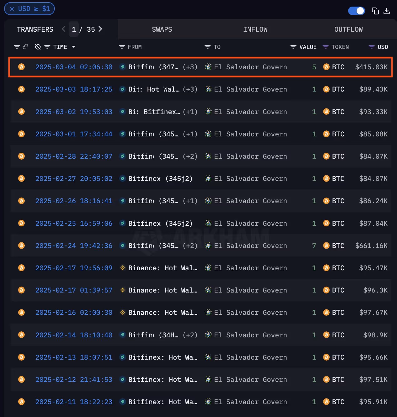Click the El Salvador Govern link on first row
The width and height of the screenshot is (397, 417).
tap(250, 67)
